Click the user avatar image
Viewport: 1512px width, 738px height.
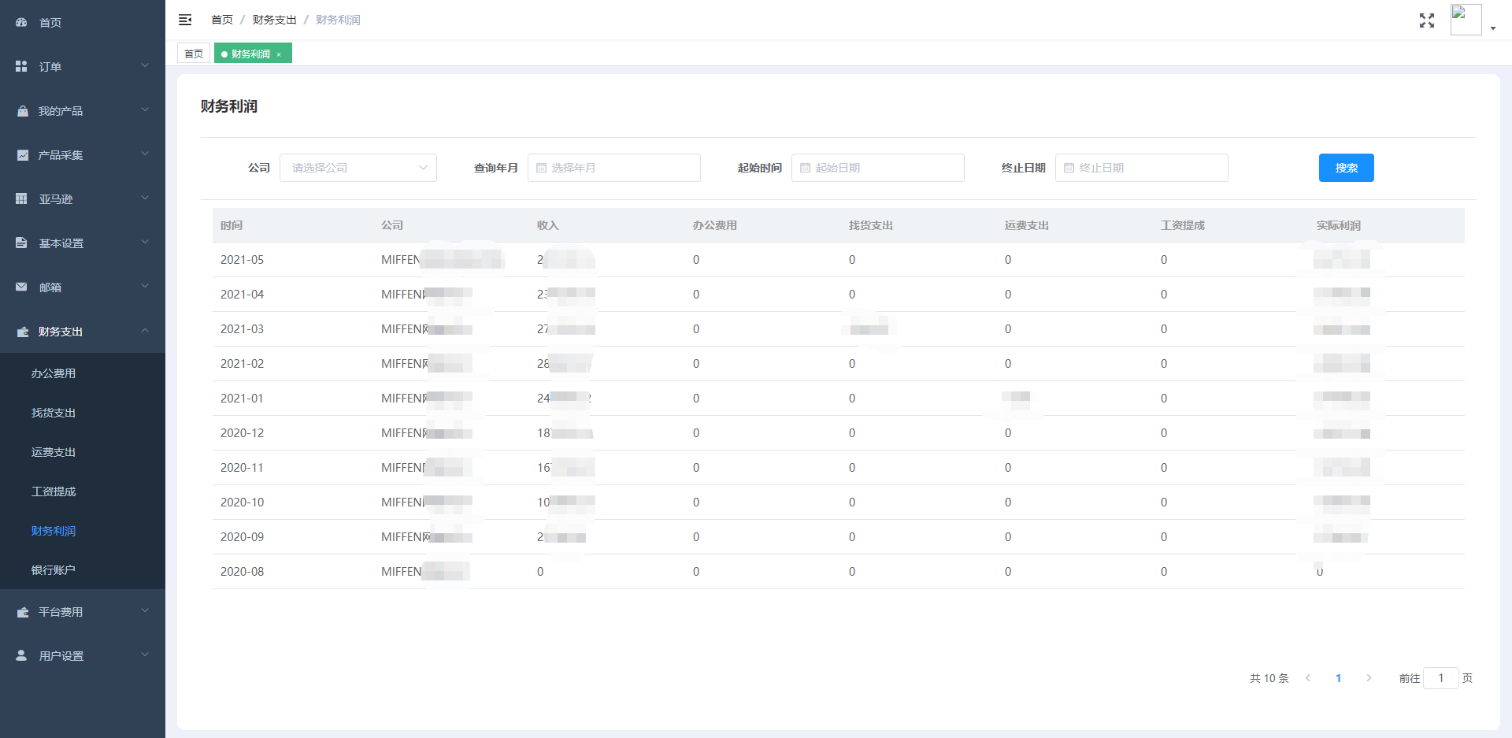click(1466, 20)
